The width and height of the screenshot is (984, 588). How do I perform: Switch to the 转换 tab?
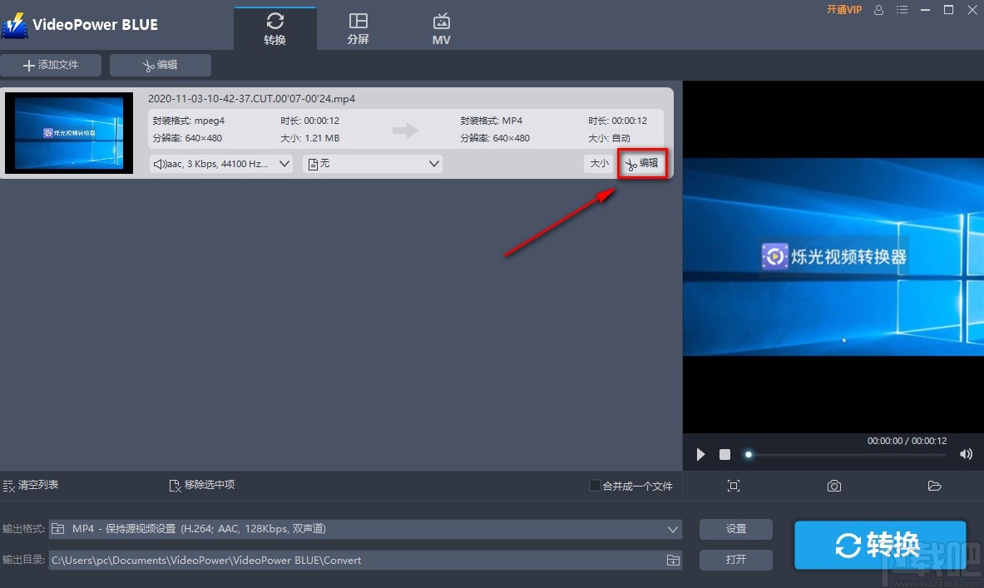pos(274,29)
